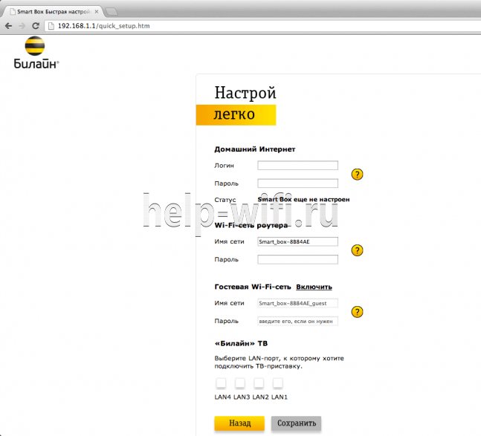Click the «Билайн» ТВ heading

click(x=241, y=343)
